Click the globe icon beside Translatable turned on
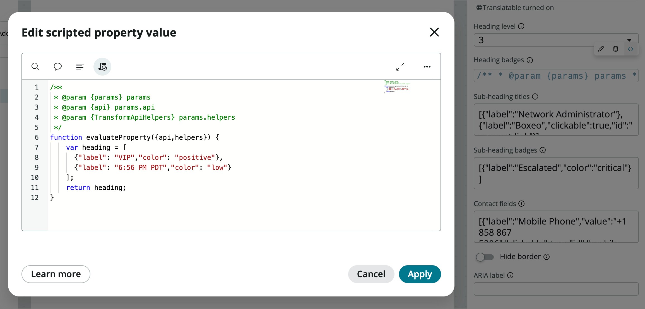Viewport: 645px width, 309px height. tap(479, 8)
